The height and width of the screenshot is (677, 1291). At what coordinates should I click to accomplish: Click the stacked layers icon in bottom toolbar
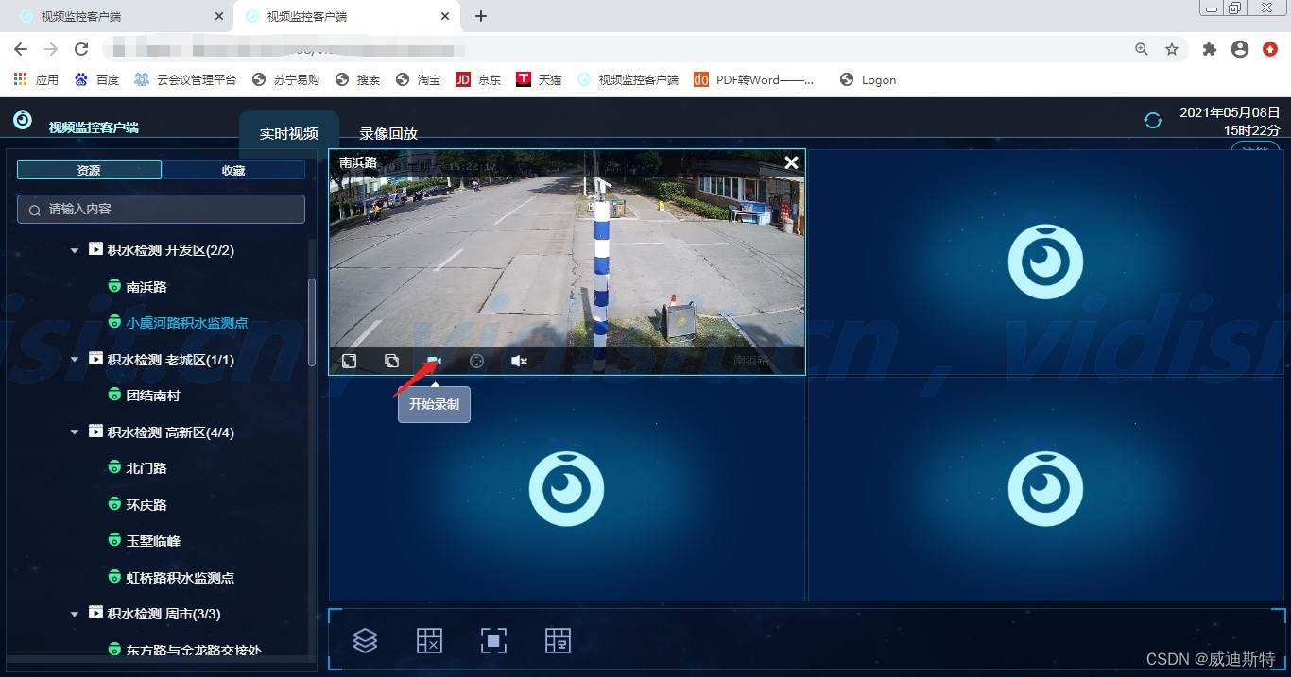tap(365, 640)
